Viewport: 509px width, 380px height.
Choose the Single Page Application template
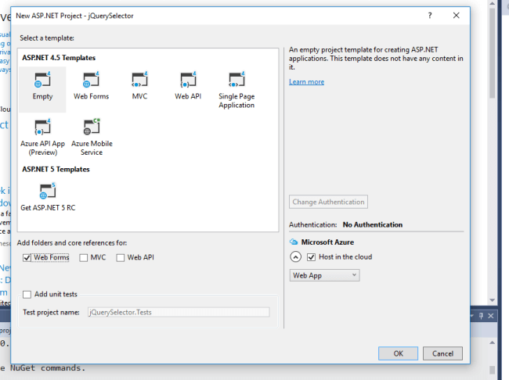(x=236, y=90)
